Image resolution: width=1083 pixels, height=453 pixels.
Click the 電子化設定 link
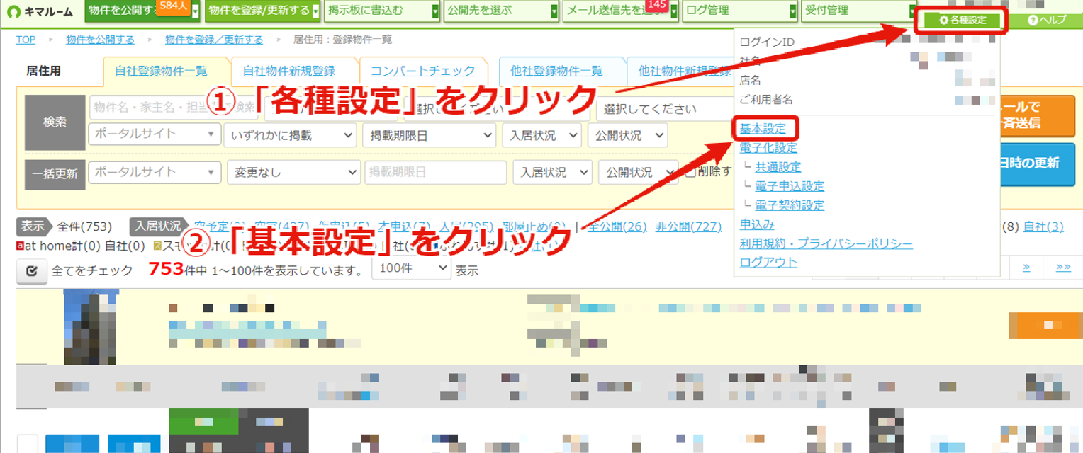click(768, 148)
